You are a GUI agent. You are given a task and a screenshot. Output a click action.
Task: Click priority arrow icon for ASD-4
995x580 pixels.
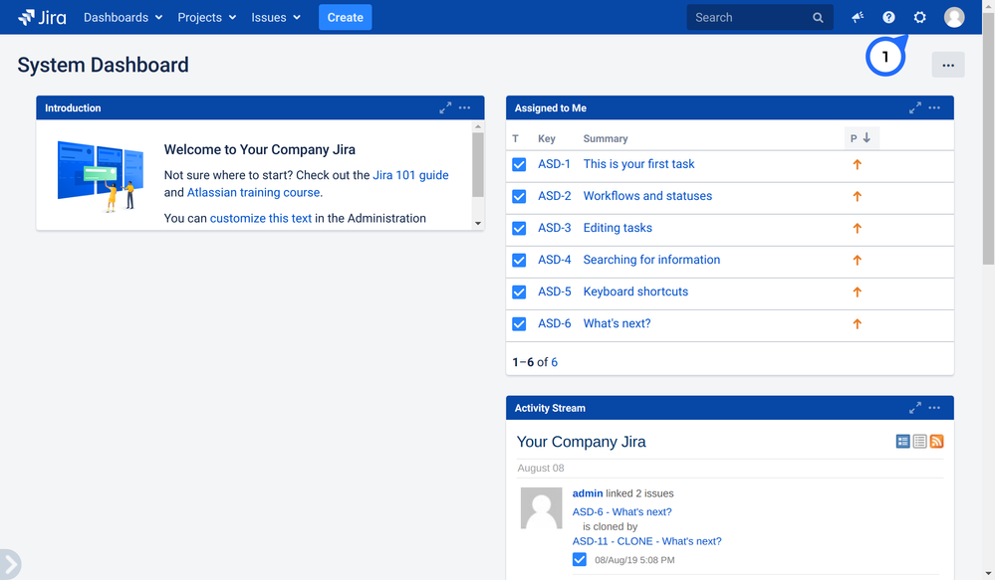(858, 260)
